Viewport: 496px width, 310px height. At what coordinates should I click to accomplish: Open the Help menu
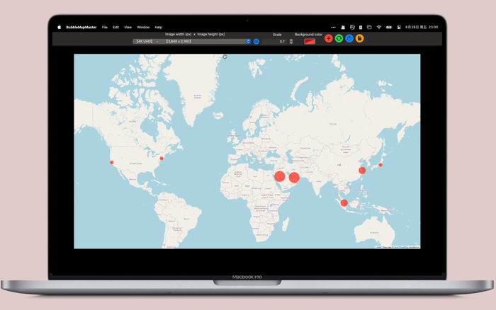[x=159, y=27]
